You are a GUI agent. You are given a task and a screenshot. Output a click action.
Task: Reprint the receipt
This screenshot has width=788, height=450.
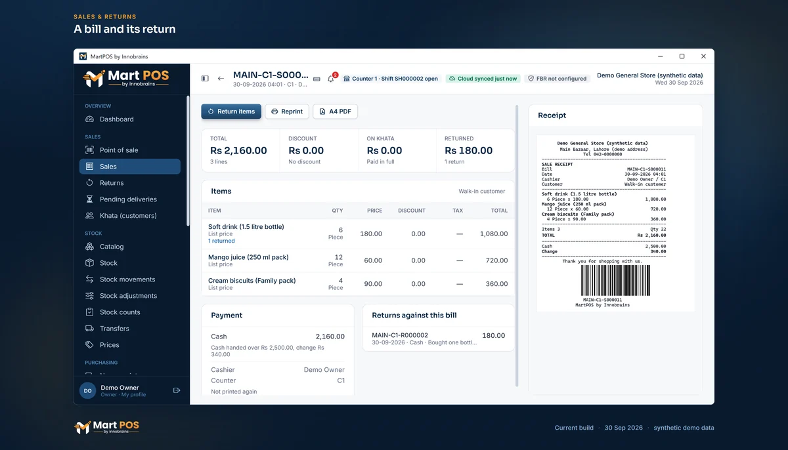[287, 112]
